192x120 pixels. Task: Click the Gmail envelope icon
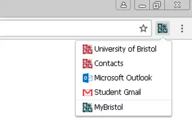click(87, 92)
